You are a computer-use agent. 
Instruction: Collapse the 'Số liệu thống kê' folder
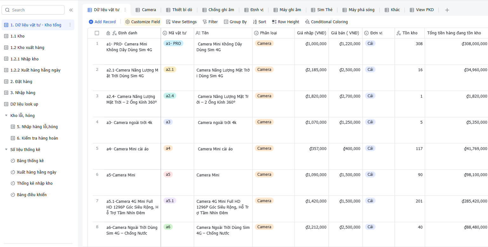(6, 150)
